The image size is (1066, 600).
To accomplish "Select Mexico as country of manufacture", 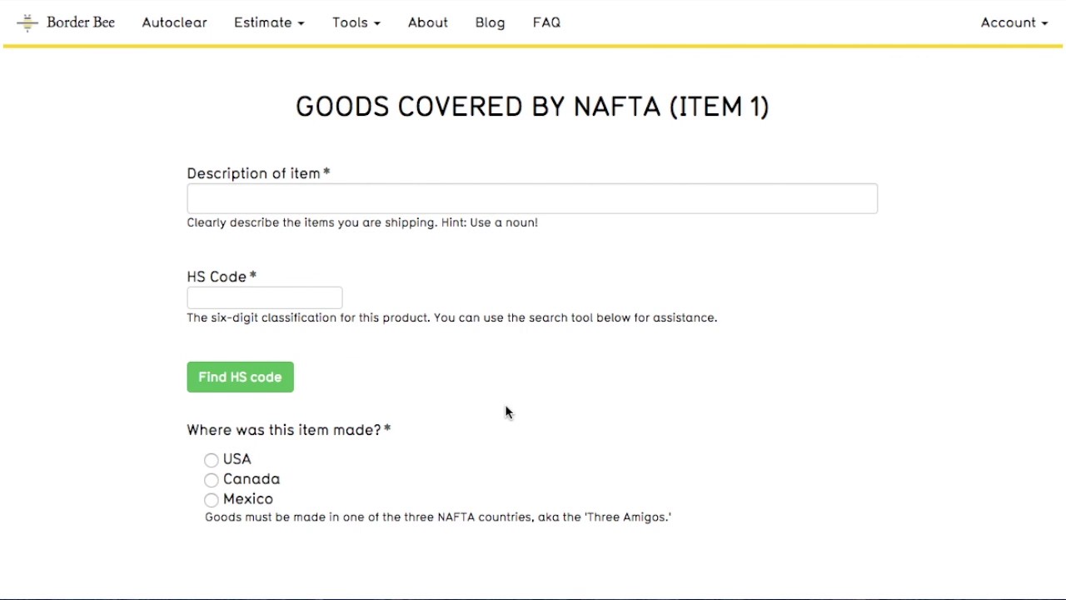I will click(x=212, y=500).
